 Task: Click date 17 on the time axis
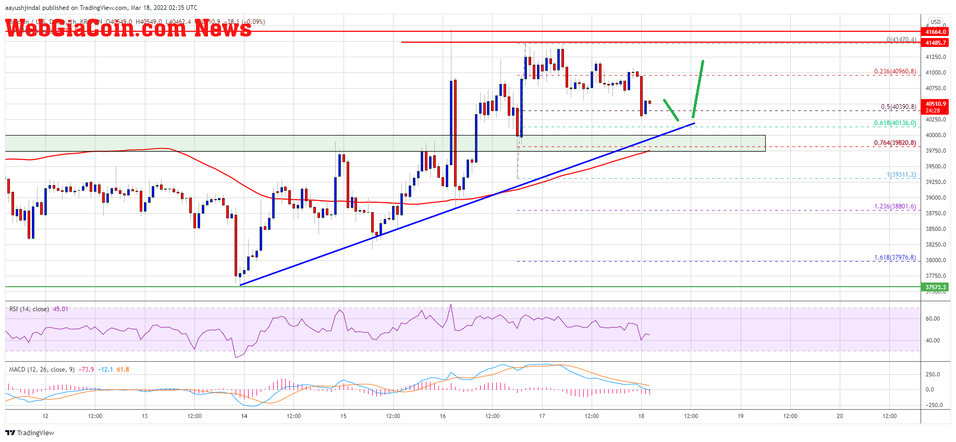(542, 416)
